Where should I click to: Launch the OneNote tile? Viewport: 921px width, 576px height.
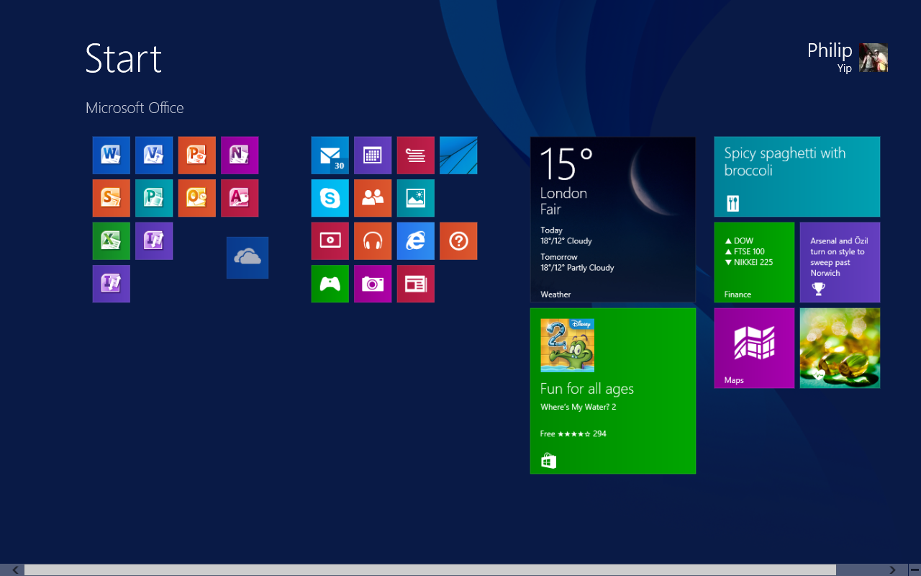pyautogui.click(x=240, y=156)
